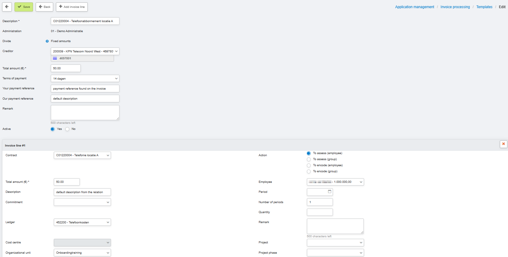
Task: Add a new invoice line
Action: point(72,7)
